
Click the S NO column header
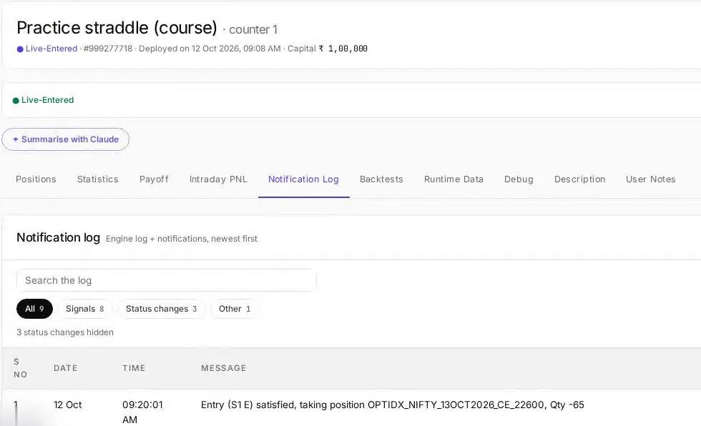pos(20,368)
